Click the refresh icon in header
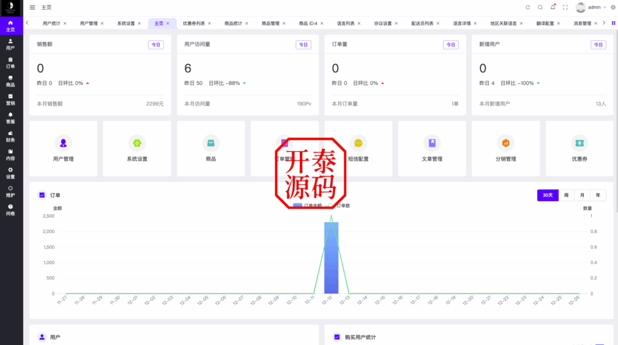Image resolution: width=618 pixels, height=345 pixels. [527, 7]
